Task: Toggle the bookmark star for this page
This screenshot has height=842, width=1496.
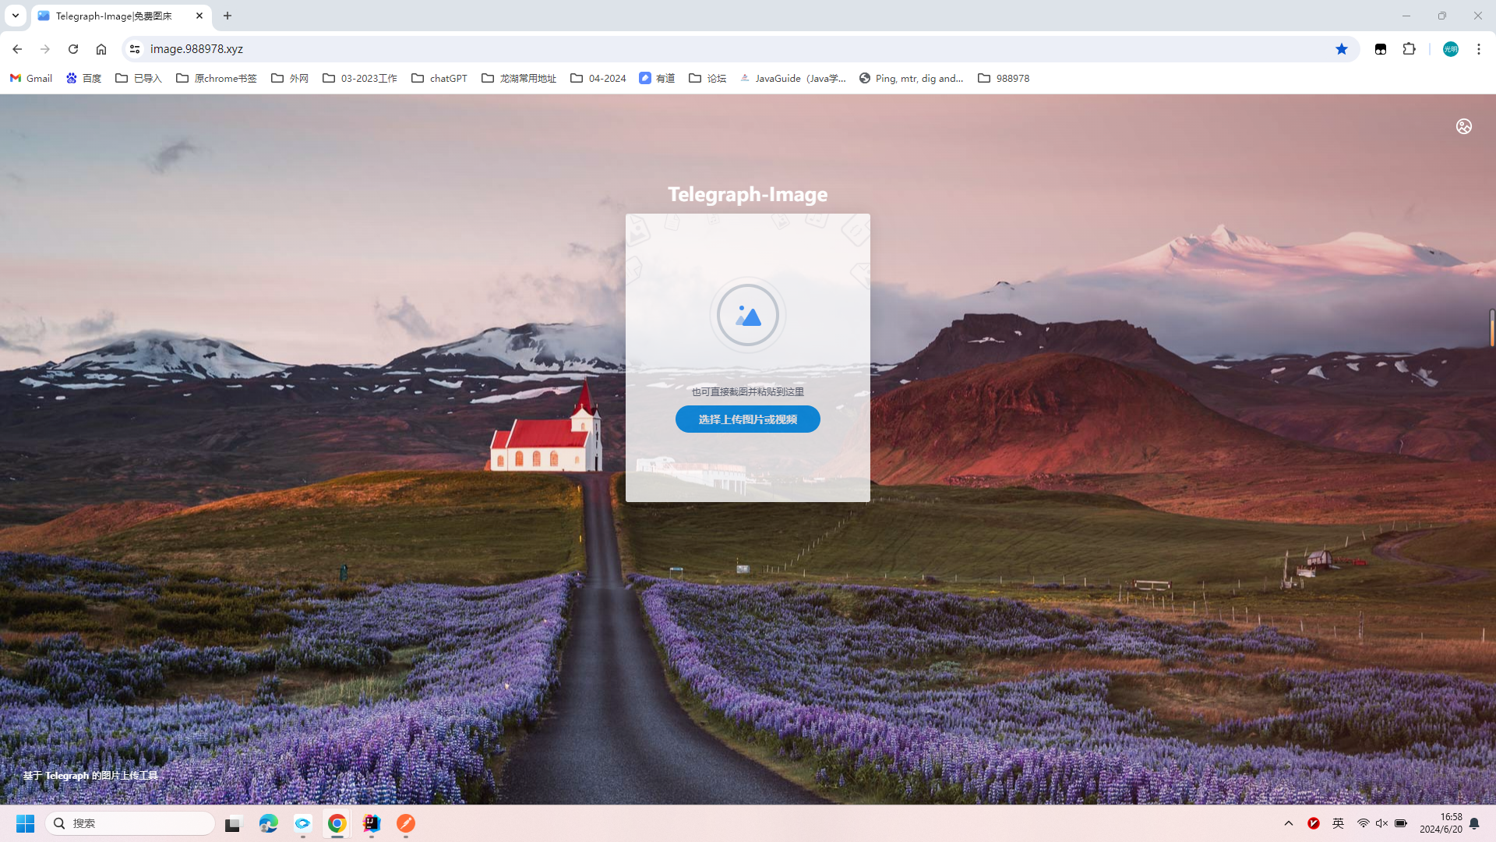Action: coord(1342,49)
